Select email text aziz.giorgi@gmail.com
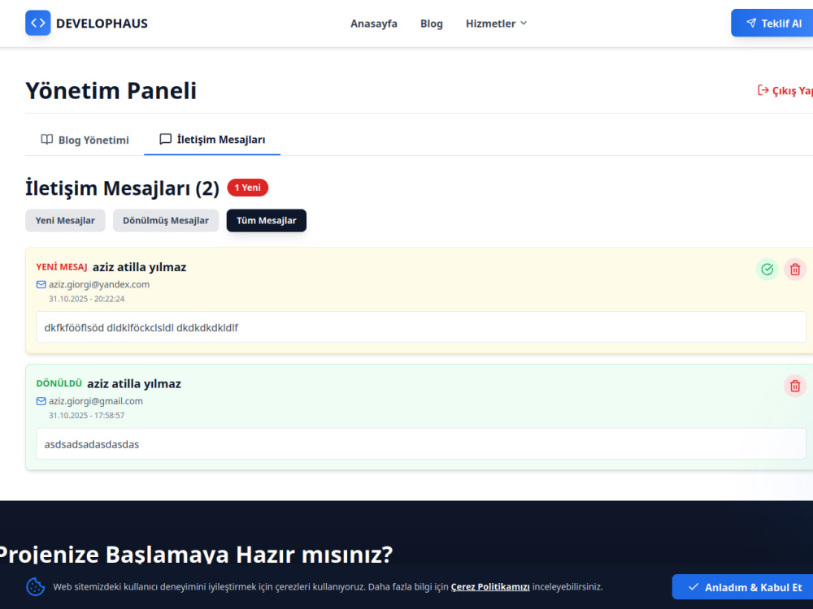This screenshot has height=609, width=813. click(x=96, y=401)
